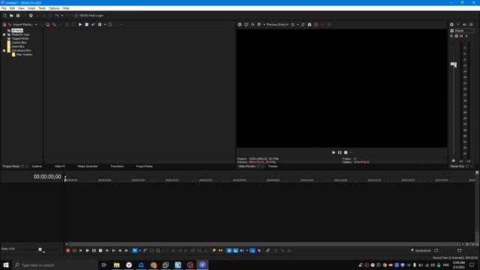
Task: Create a new project from the main toolbar
Action: [5, 15]
